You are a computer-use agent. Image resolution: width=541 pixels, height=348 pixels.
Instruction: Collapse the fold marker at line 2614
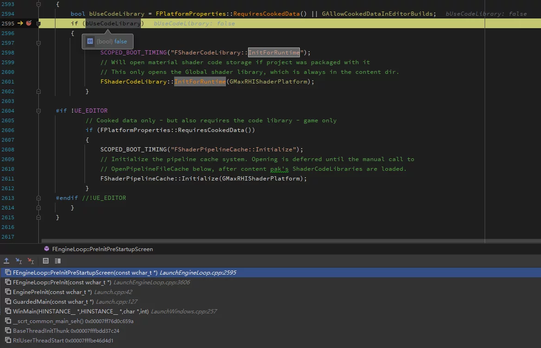click(x=38, y=208)
